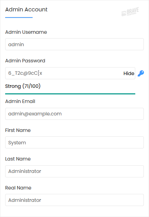Click the Brave Hosting logo
The width and height of the screenshot is (149, 217).
130,12
